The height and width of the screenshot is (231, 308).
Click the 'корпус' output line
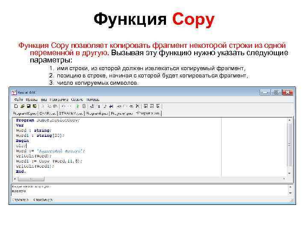[19, 191]
